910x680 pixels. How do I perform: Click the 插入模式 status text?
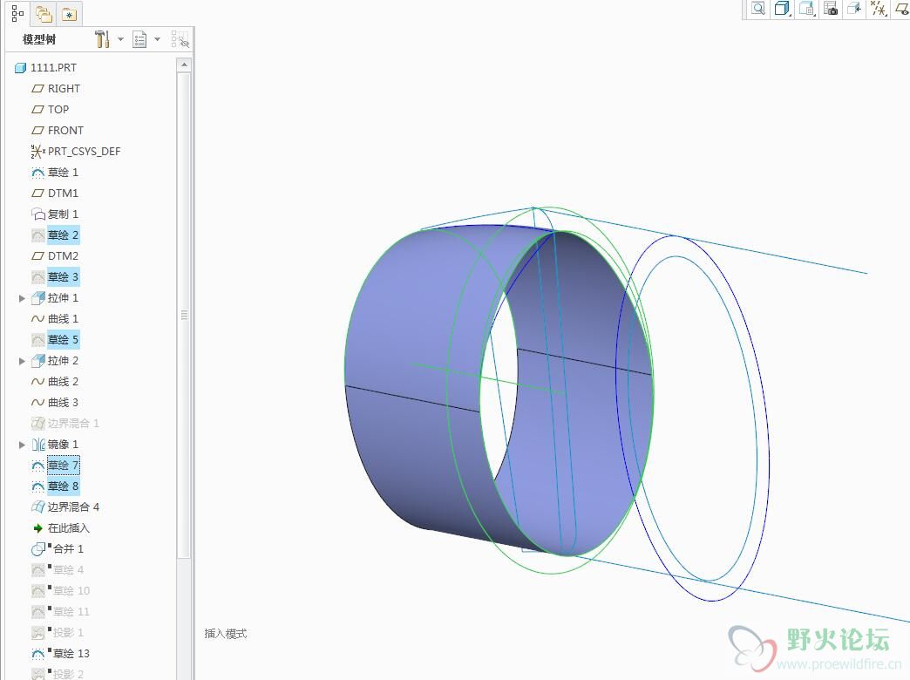pyautogui.click(x=226, y=634)
